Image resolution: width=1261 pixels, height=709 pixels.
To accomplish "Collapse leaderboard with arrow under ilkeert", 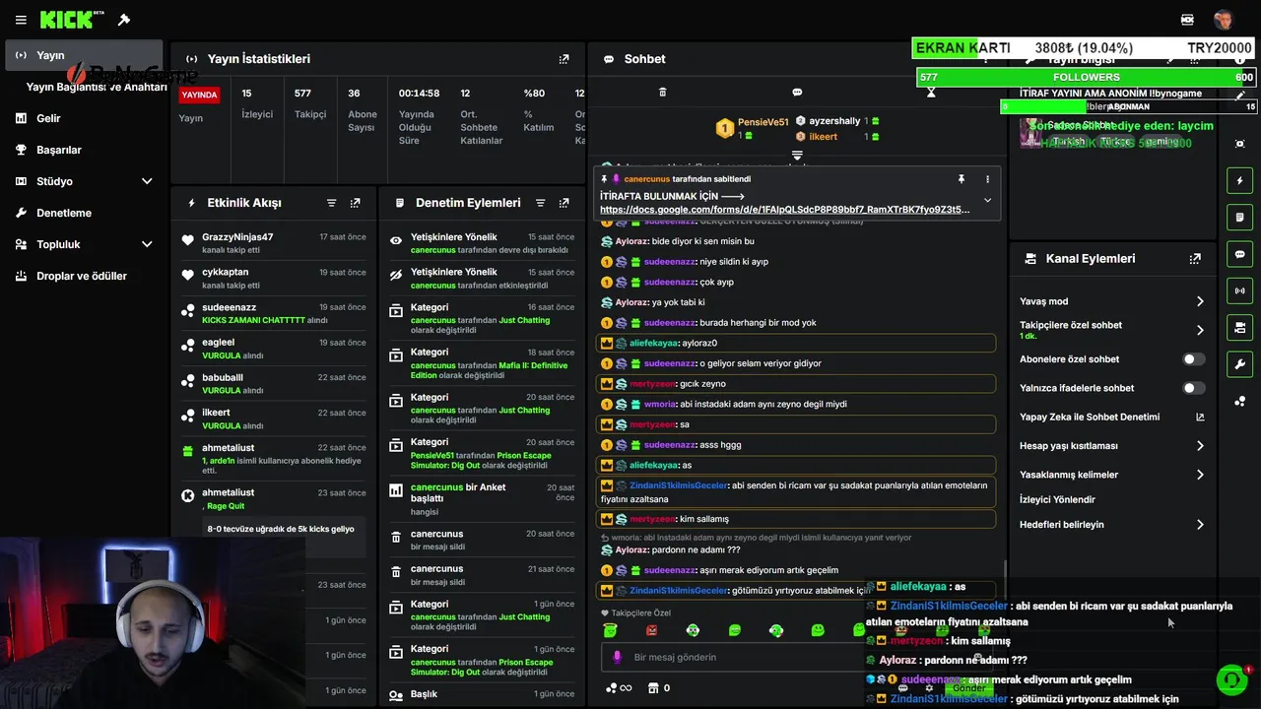I will point(797,156).
